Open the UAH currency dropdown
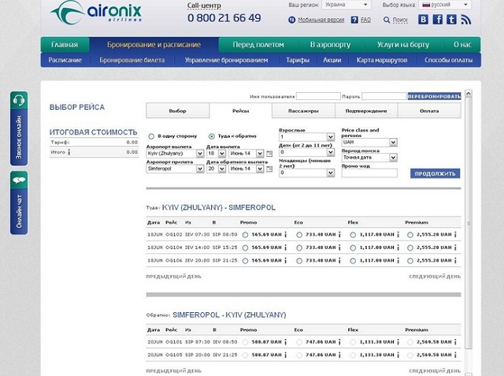504x376 pixels. (369, 143)
